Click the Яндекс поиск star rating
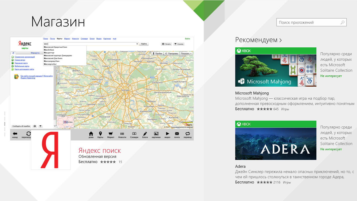Viewport: 357px width, 201px height. (108, 162)
